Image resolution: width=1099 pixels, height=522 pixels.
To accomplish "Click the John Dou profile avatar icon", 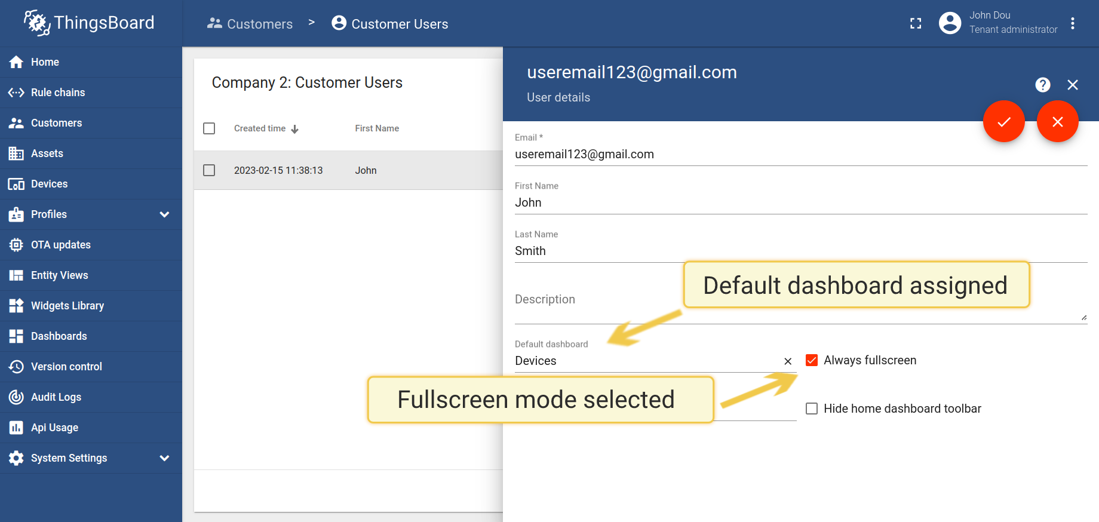I will (950, 23).
